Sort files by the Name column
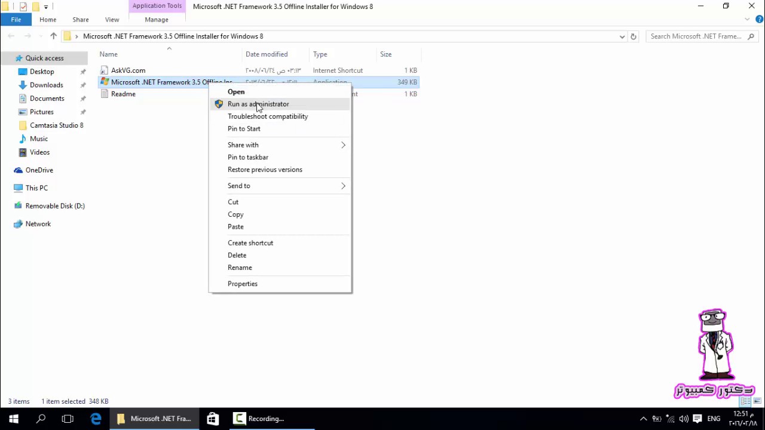The image size is (765, 430). 170,54
